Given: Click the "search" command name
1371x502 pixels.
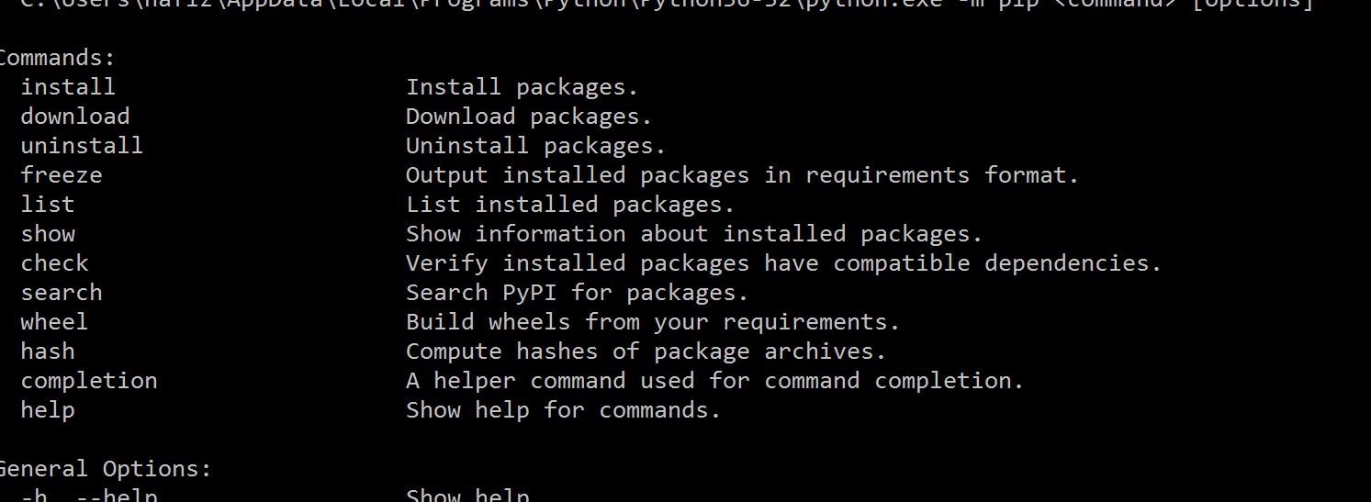Looking at the screenshot, I should [x=62, y=293].
